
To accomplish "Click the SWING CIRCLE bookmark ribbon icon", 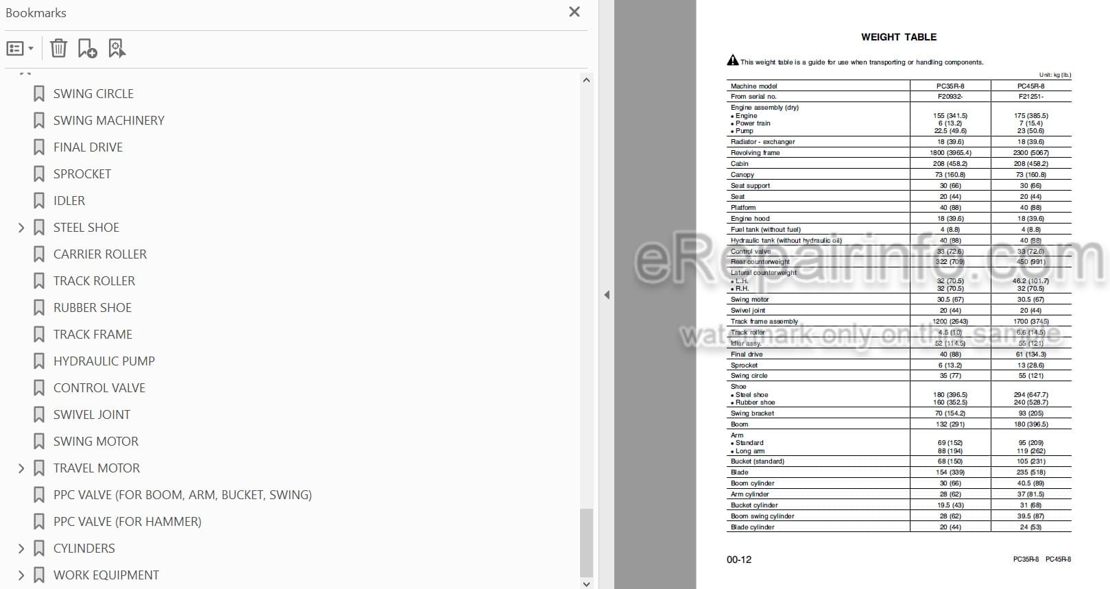I will coord(39,94).
